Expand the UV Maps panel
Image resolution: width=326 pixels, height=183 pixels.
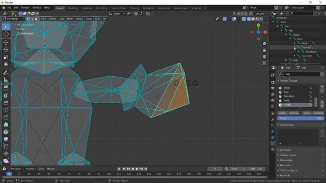[285, 150]
